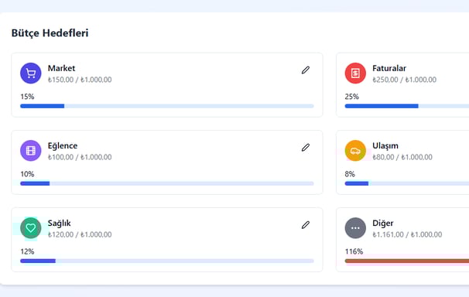Click the 25% percentage label
Viewport: 469px width, 297px height.
[x=351, y=97]
